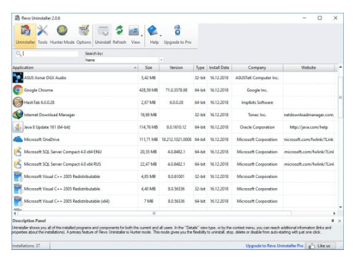This screenshot has width=364, height=260.
Task: Select Visual C++ 2005 4,40 MB icon
Action: pyautogui.click(x=18, y=189)
